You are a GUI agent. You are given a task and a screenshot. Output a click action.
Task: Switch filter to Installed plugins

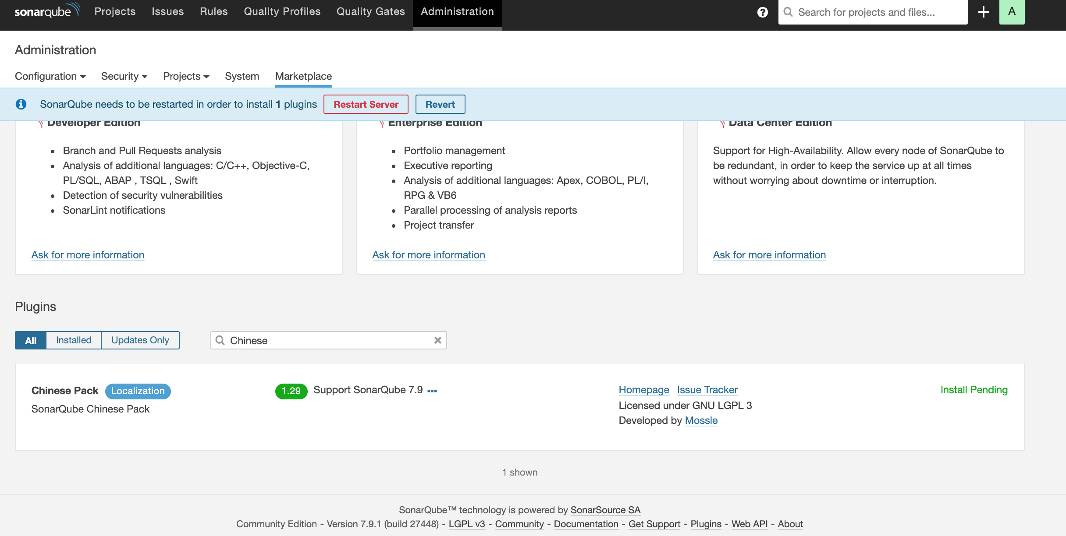(x=74, y=340)
